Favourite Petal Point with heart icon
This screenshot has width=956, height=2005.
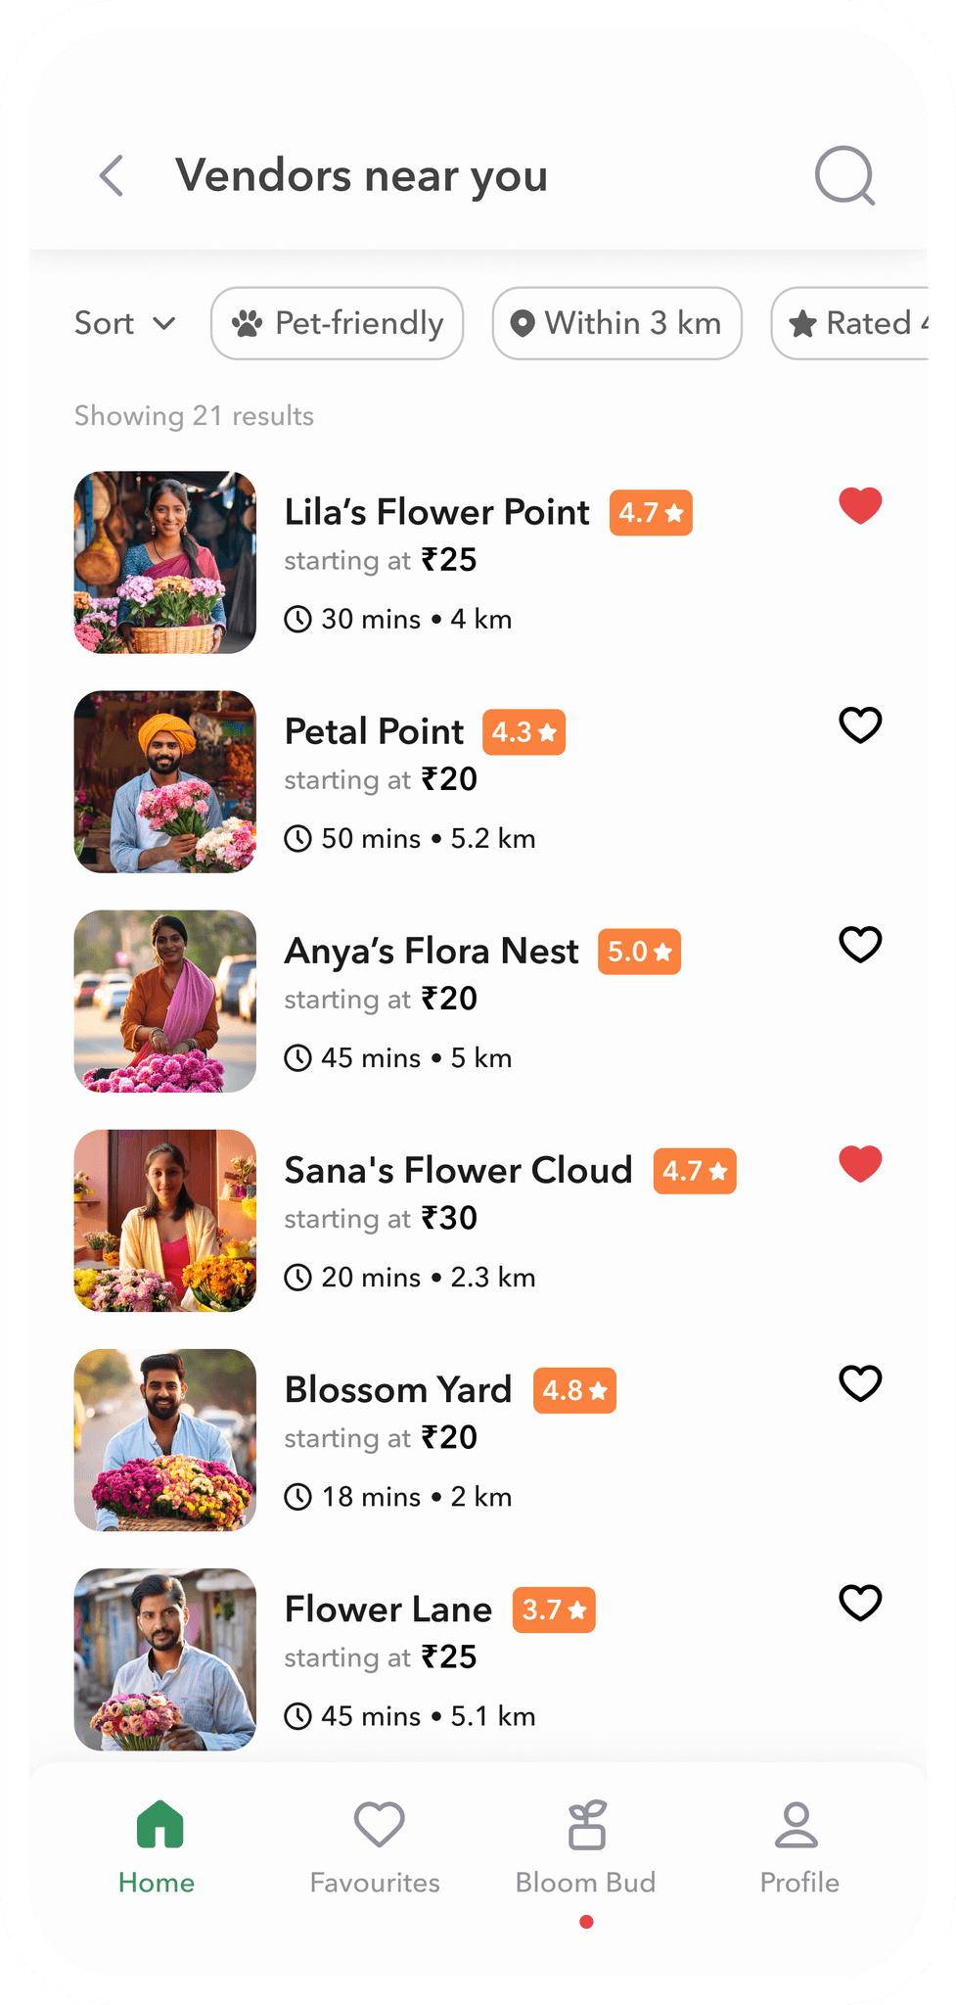click(861, 724)
